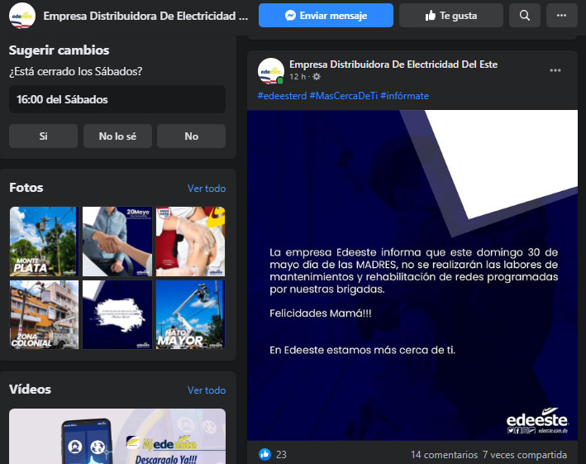The width and height of the screenshot is (586, 464).
Task: Open Ver todo link beside Vídeos
Action: tap(206, 390)
